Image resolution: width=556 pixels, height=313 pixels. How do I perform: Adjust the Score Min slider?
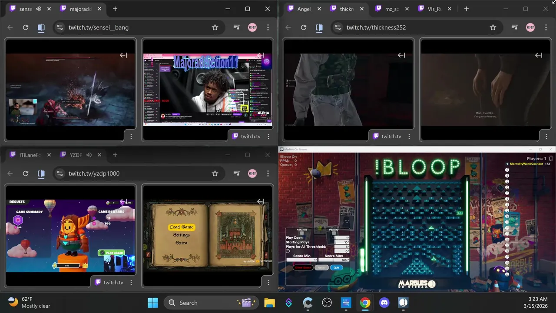point(301,260)
